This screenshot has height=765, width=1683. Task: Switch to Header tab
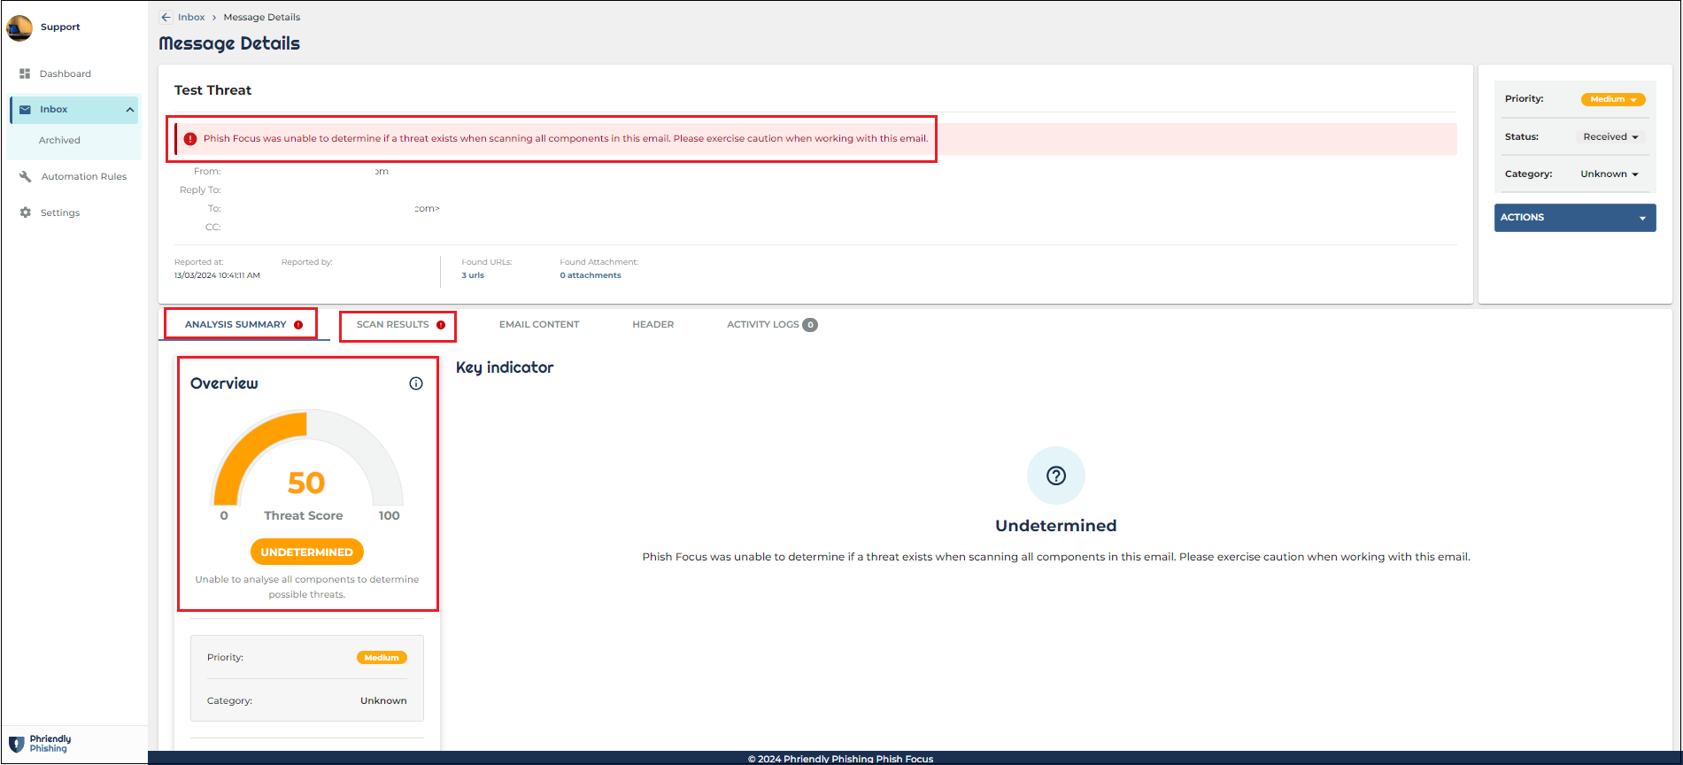(x=653, y=325)
